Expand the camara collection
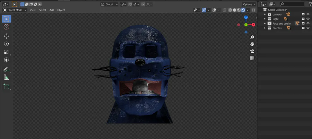Screen dimensions: 312x139 click(x=265, y=14)
